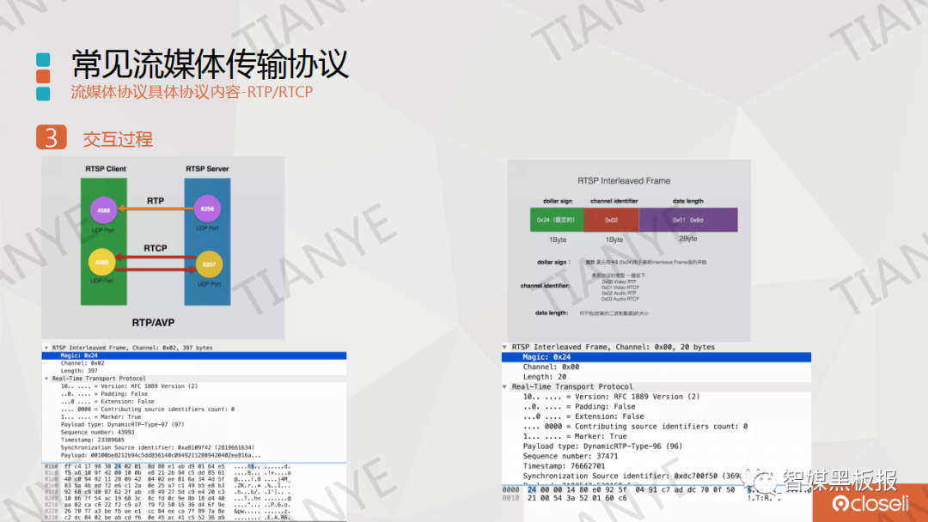Select the highlighted Magic: 0x24 row in the 397 bytes frame
Screen dimensions: 928x522
tap(194, 355)
